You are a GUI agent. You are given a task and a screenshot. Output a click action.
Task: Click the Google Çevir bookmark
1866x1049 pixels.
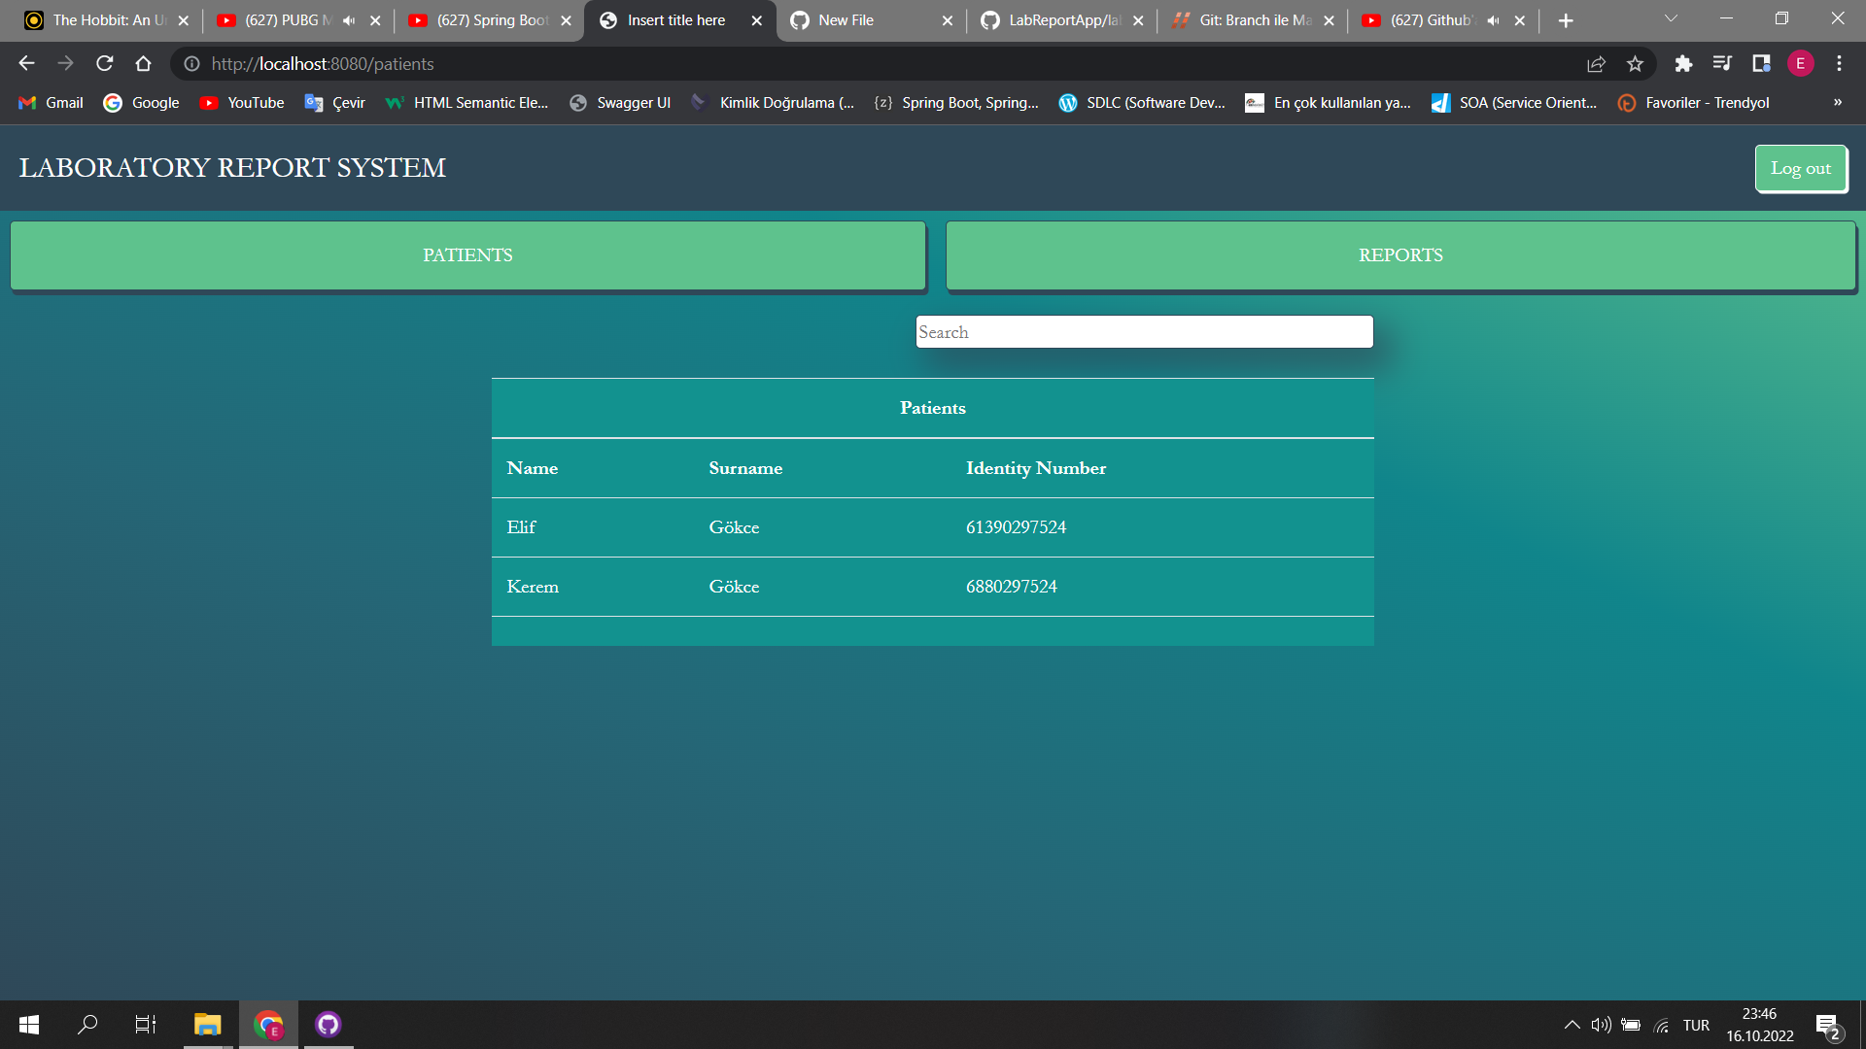[x=334, y=102]
